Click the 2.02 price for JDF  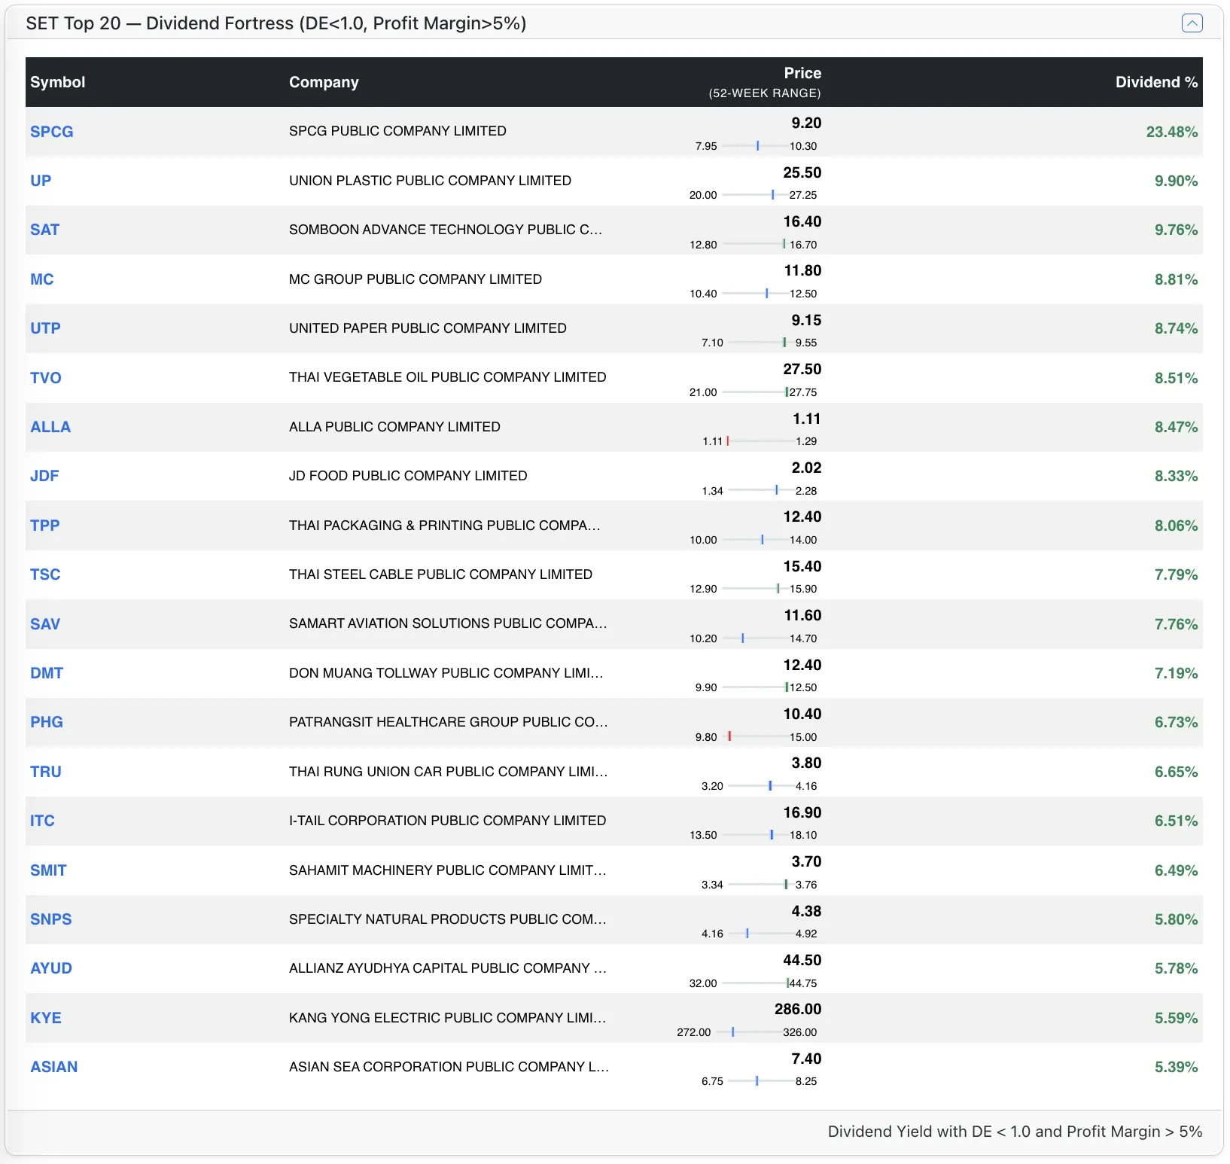[x=806, y=468]
